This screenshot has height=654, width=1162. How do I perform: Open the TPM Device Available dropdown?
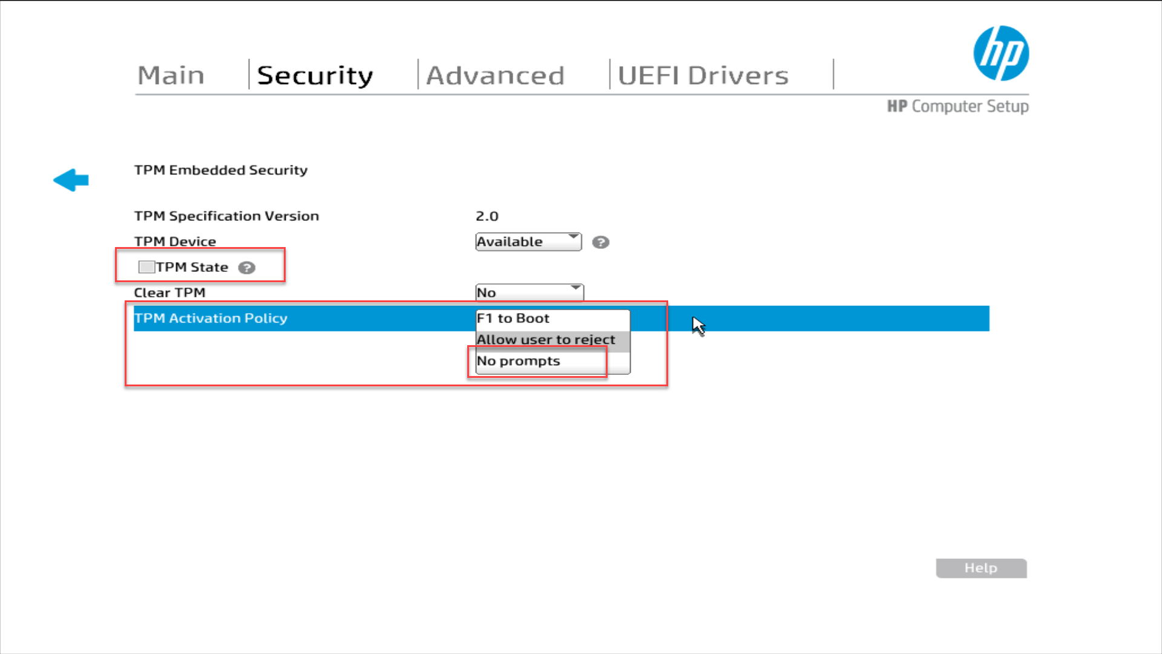pyautogui.click(x=528, y=242)
